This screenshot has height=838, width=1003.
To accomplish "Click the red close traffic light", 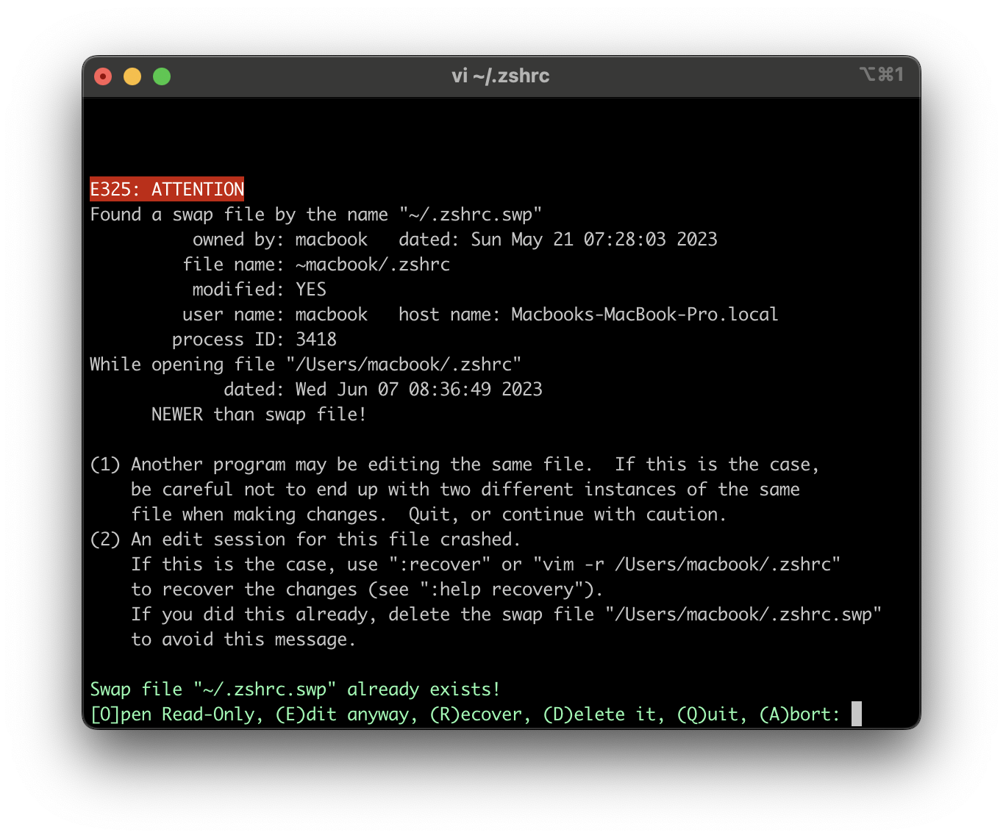I will coord(103,76).
